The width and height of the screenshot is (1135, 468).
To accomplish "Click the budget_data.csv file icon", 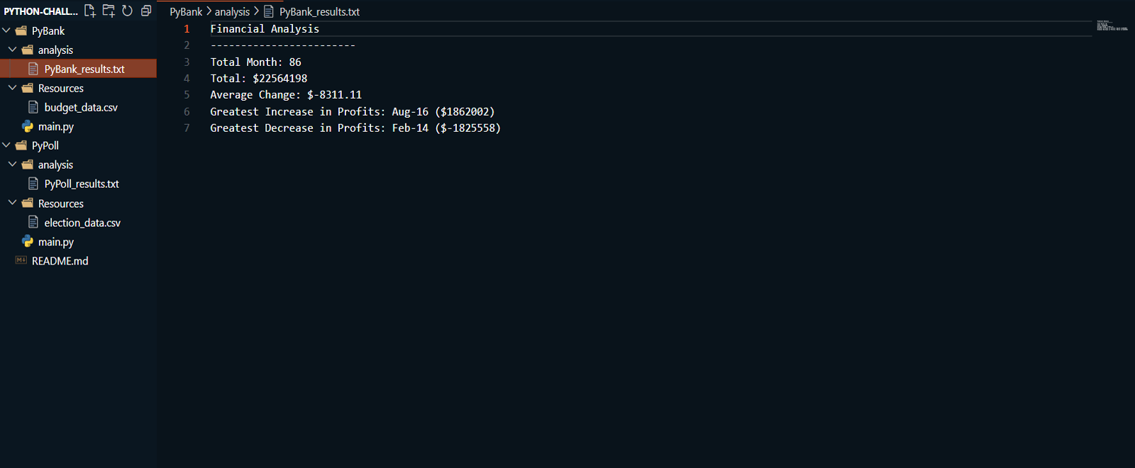I will pyautogui.click(x=33, y=107).
